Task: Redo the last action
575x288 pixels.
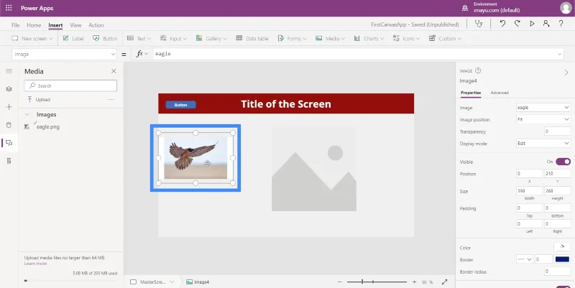Action: (x=517, y=24)
